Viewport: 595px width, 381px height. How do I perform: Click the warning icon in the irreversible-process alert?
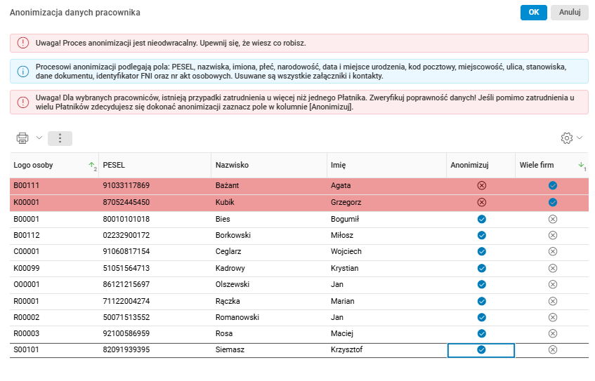pyautogui.click(x=23, y=43)
